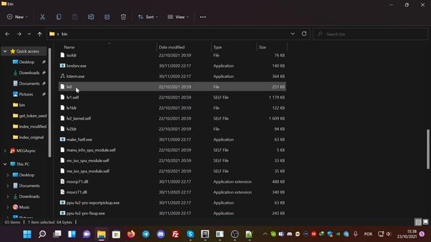Select Desktop under Quick access
This screenshot has height=242, width=431.
(x=27, y=62)
